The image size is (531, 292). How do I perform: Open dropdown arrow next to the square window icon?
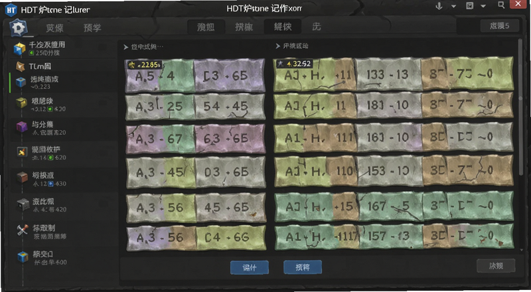(483, 6)
